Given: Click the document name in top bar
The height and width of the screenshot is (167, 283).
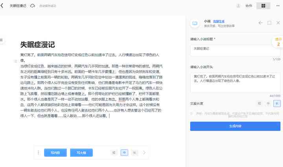Looking at the screenshot, I should tap(18, 6).
